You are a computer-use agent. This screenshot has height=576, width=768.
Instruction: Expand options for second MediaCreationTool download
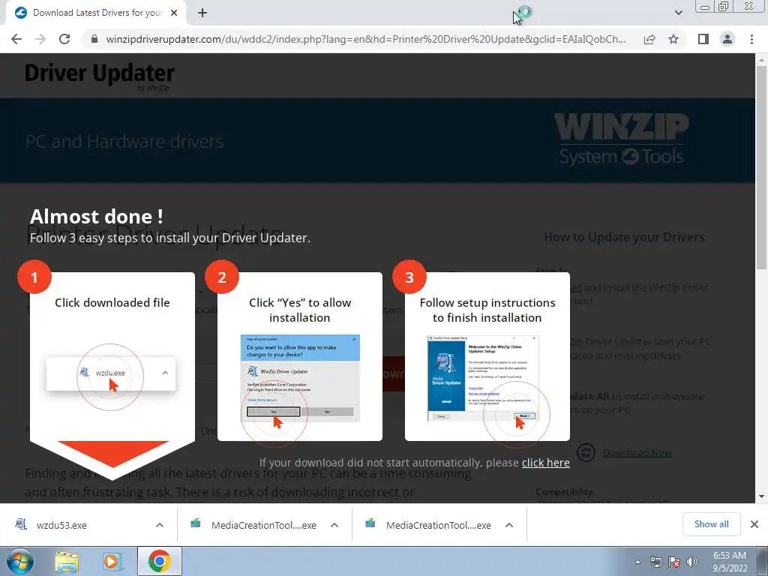509,525
